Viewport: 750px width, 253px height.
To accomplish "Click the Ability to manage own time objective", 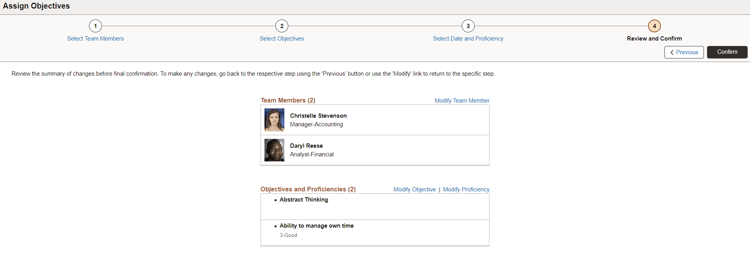I will tap(316, 226).
